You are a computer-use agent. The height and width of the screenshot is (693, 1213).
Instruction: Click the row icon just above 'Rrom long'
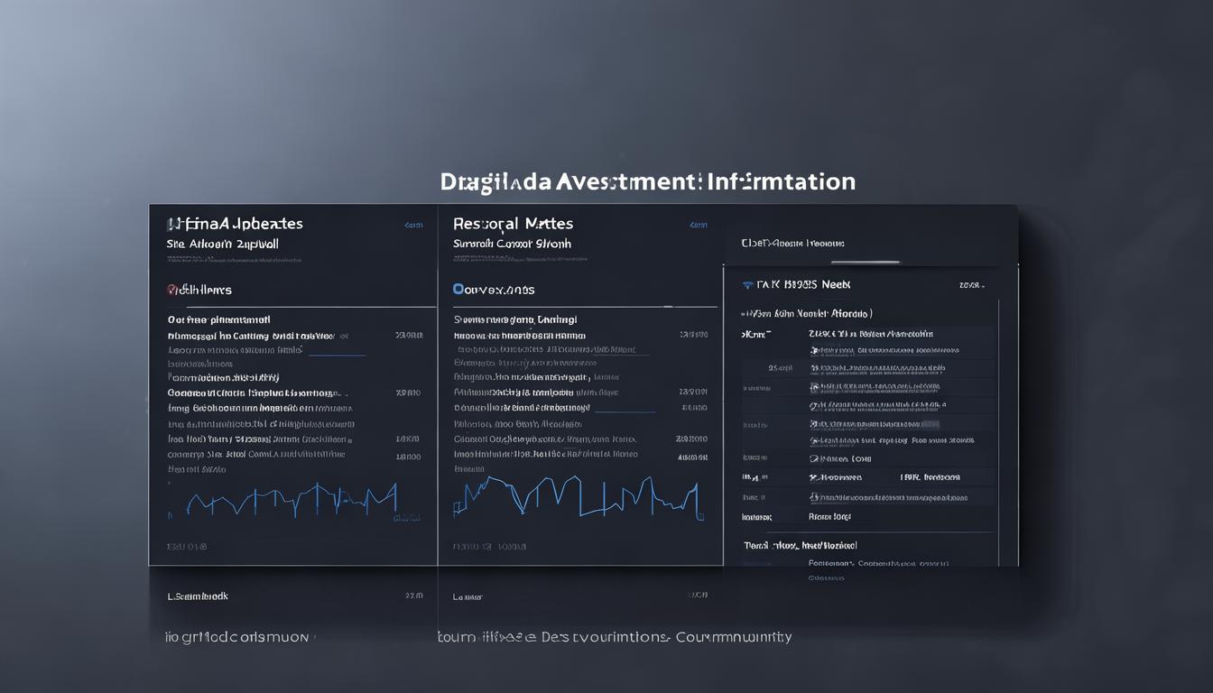point(814,497)
